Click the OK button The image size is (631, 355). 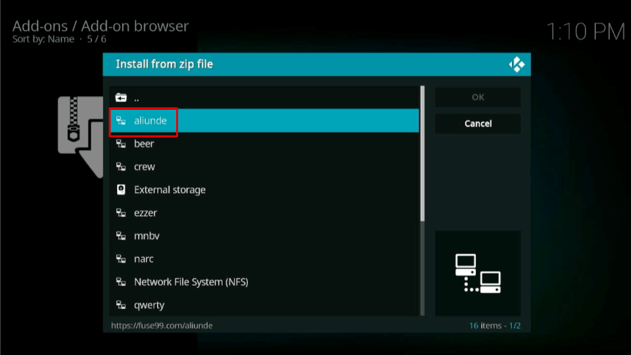[478, 97]
